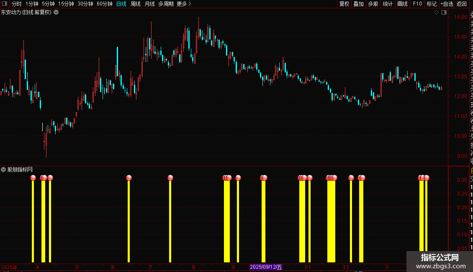Viewport: 473px width, 272px height.
Task: Click the yellow signal bar under 2025/09/12
Action: 263,221
